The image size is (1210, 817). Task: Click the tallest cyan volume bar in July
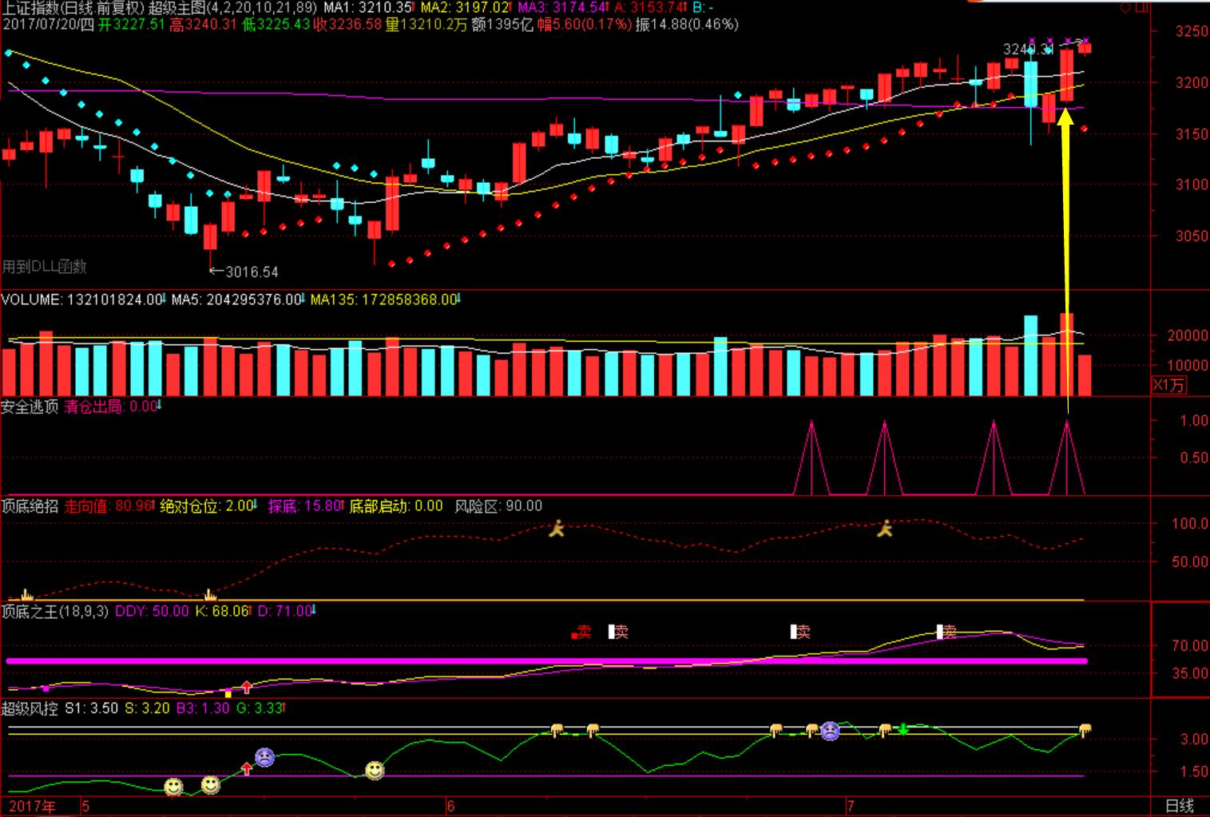tap(1030, 355)
